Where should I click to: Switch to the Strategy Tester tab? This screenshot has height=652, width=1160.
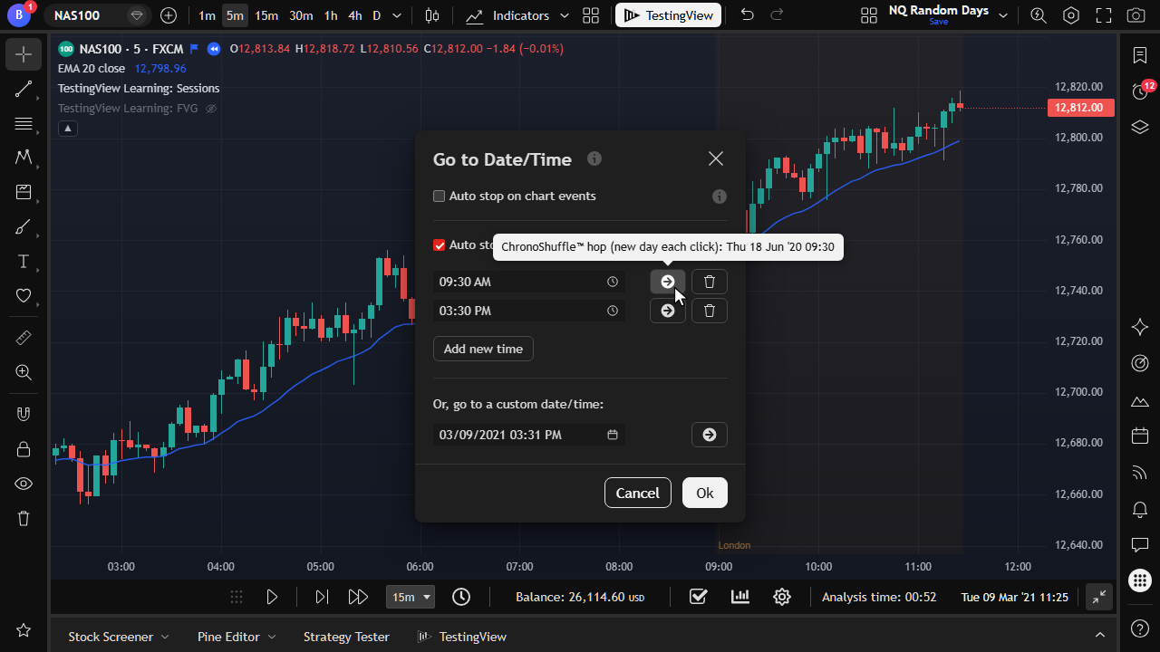point(346,637)
